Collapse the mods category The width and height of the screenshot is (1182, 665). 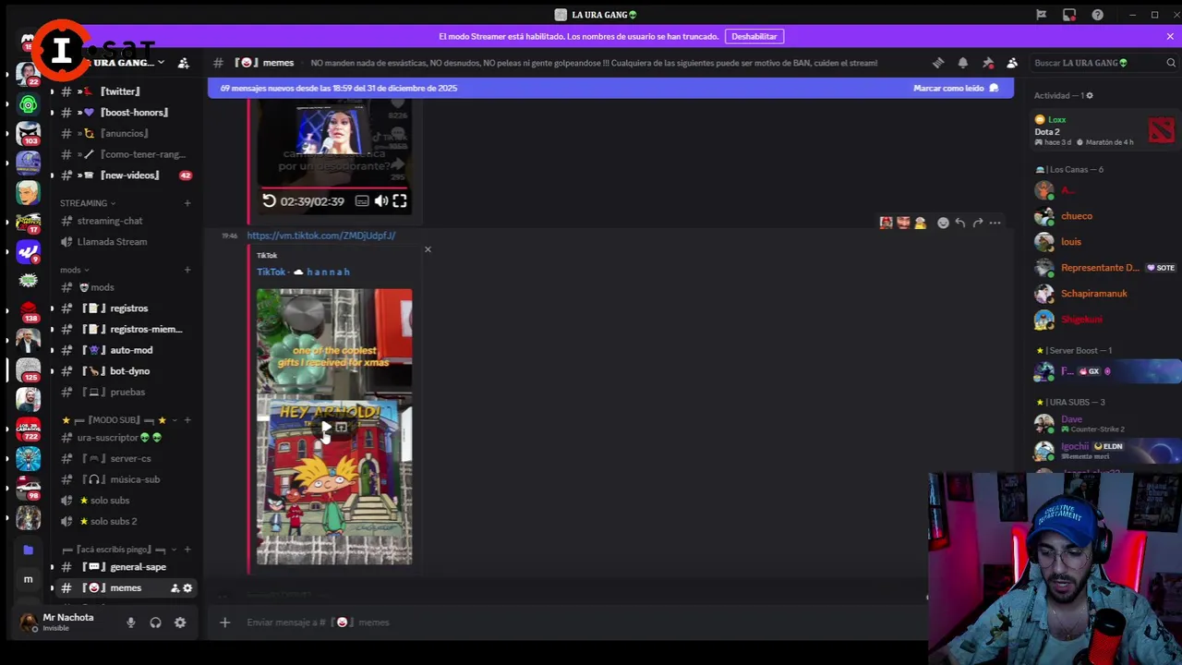pos(74,270)
